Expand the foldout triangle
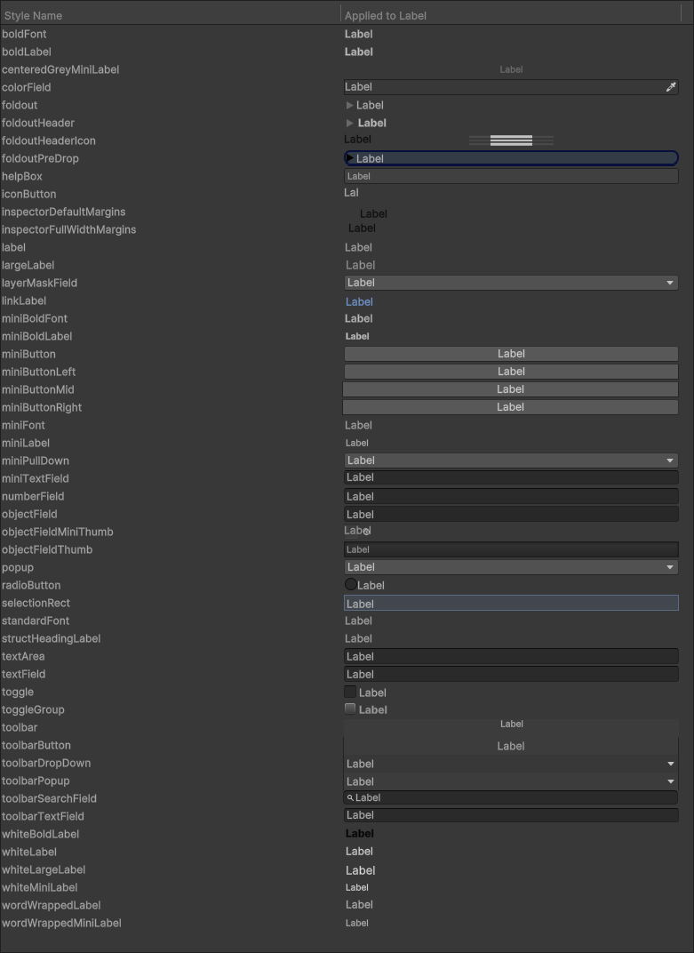Viewport: 694px width, 953px height. coord(350,105)
